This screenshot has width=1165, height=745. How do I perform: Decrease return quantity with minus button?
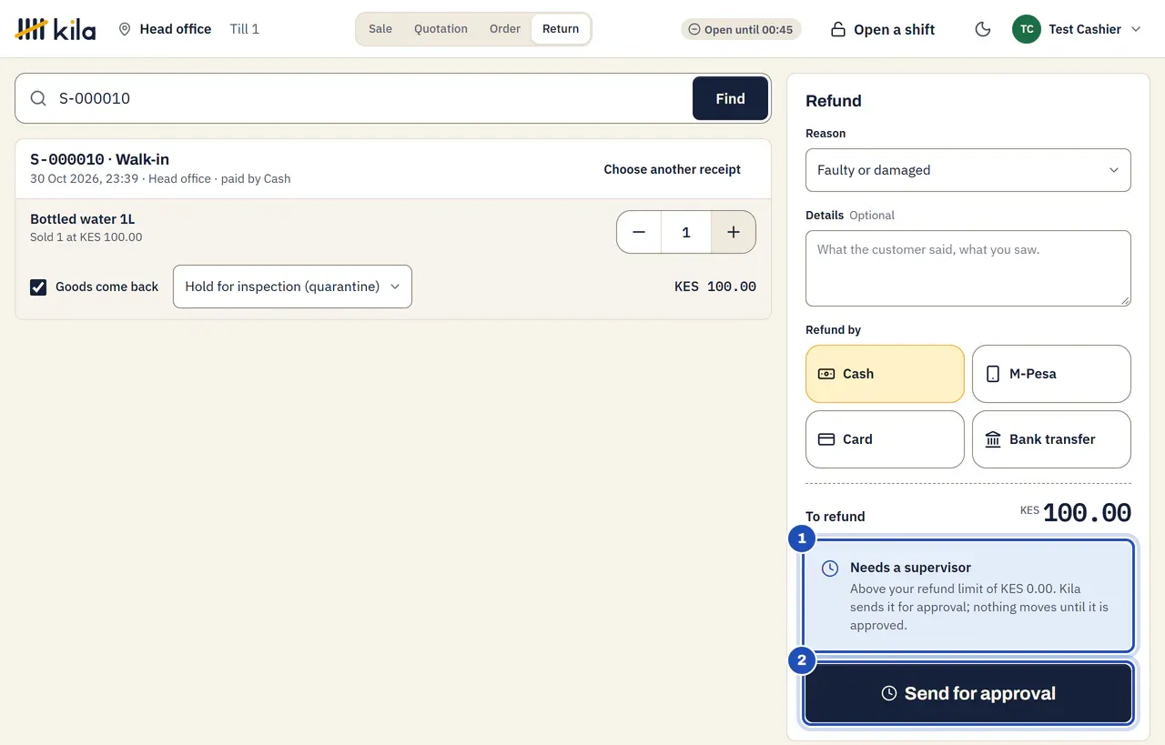639,232
